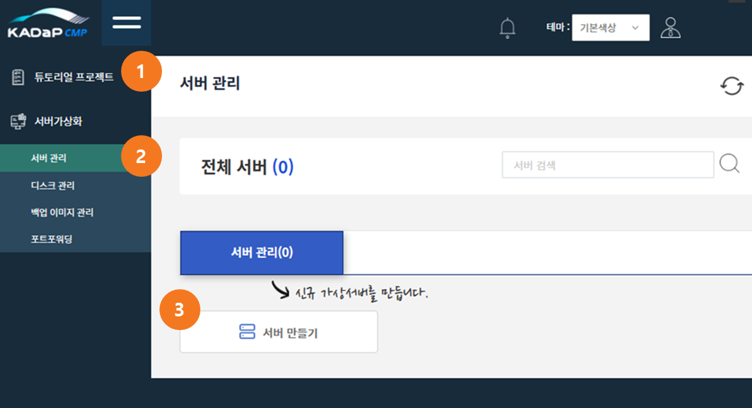Viewport: 752px width, 408px height.
Task: Expand the 서버가상화 menu section
Action: click(x=59, y=121)
